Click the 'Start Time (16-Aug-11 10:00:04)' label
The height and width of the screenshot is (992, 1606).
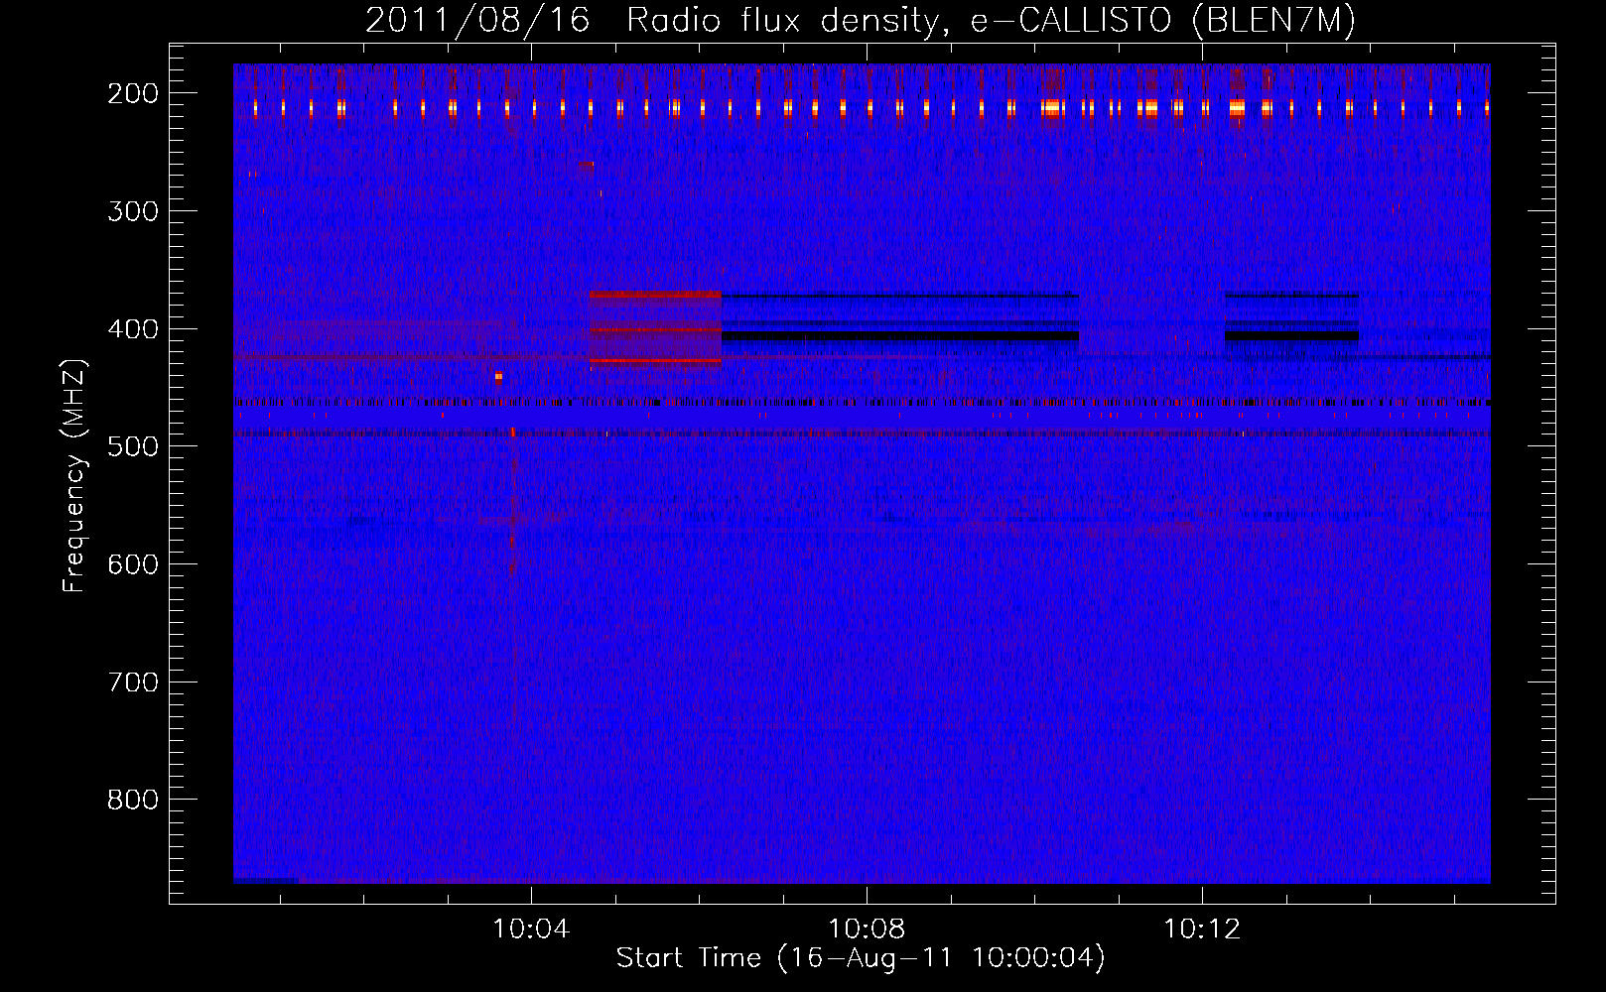[x=861, y=958]
